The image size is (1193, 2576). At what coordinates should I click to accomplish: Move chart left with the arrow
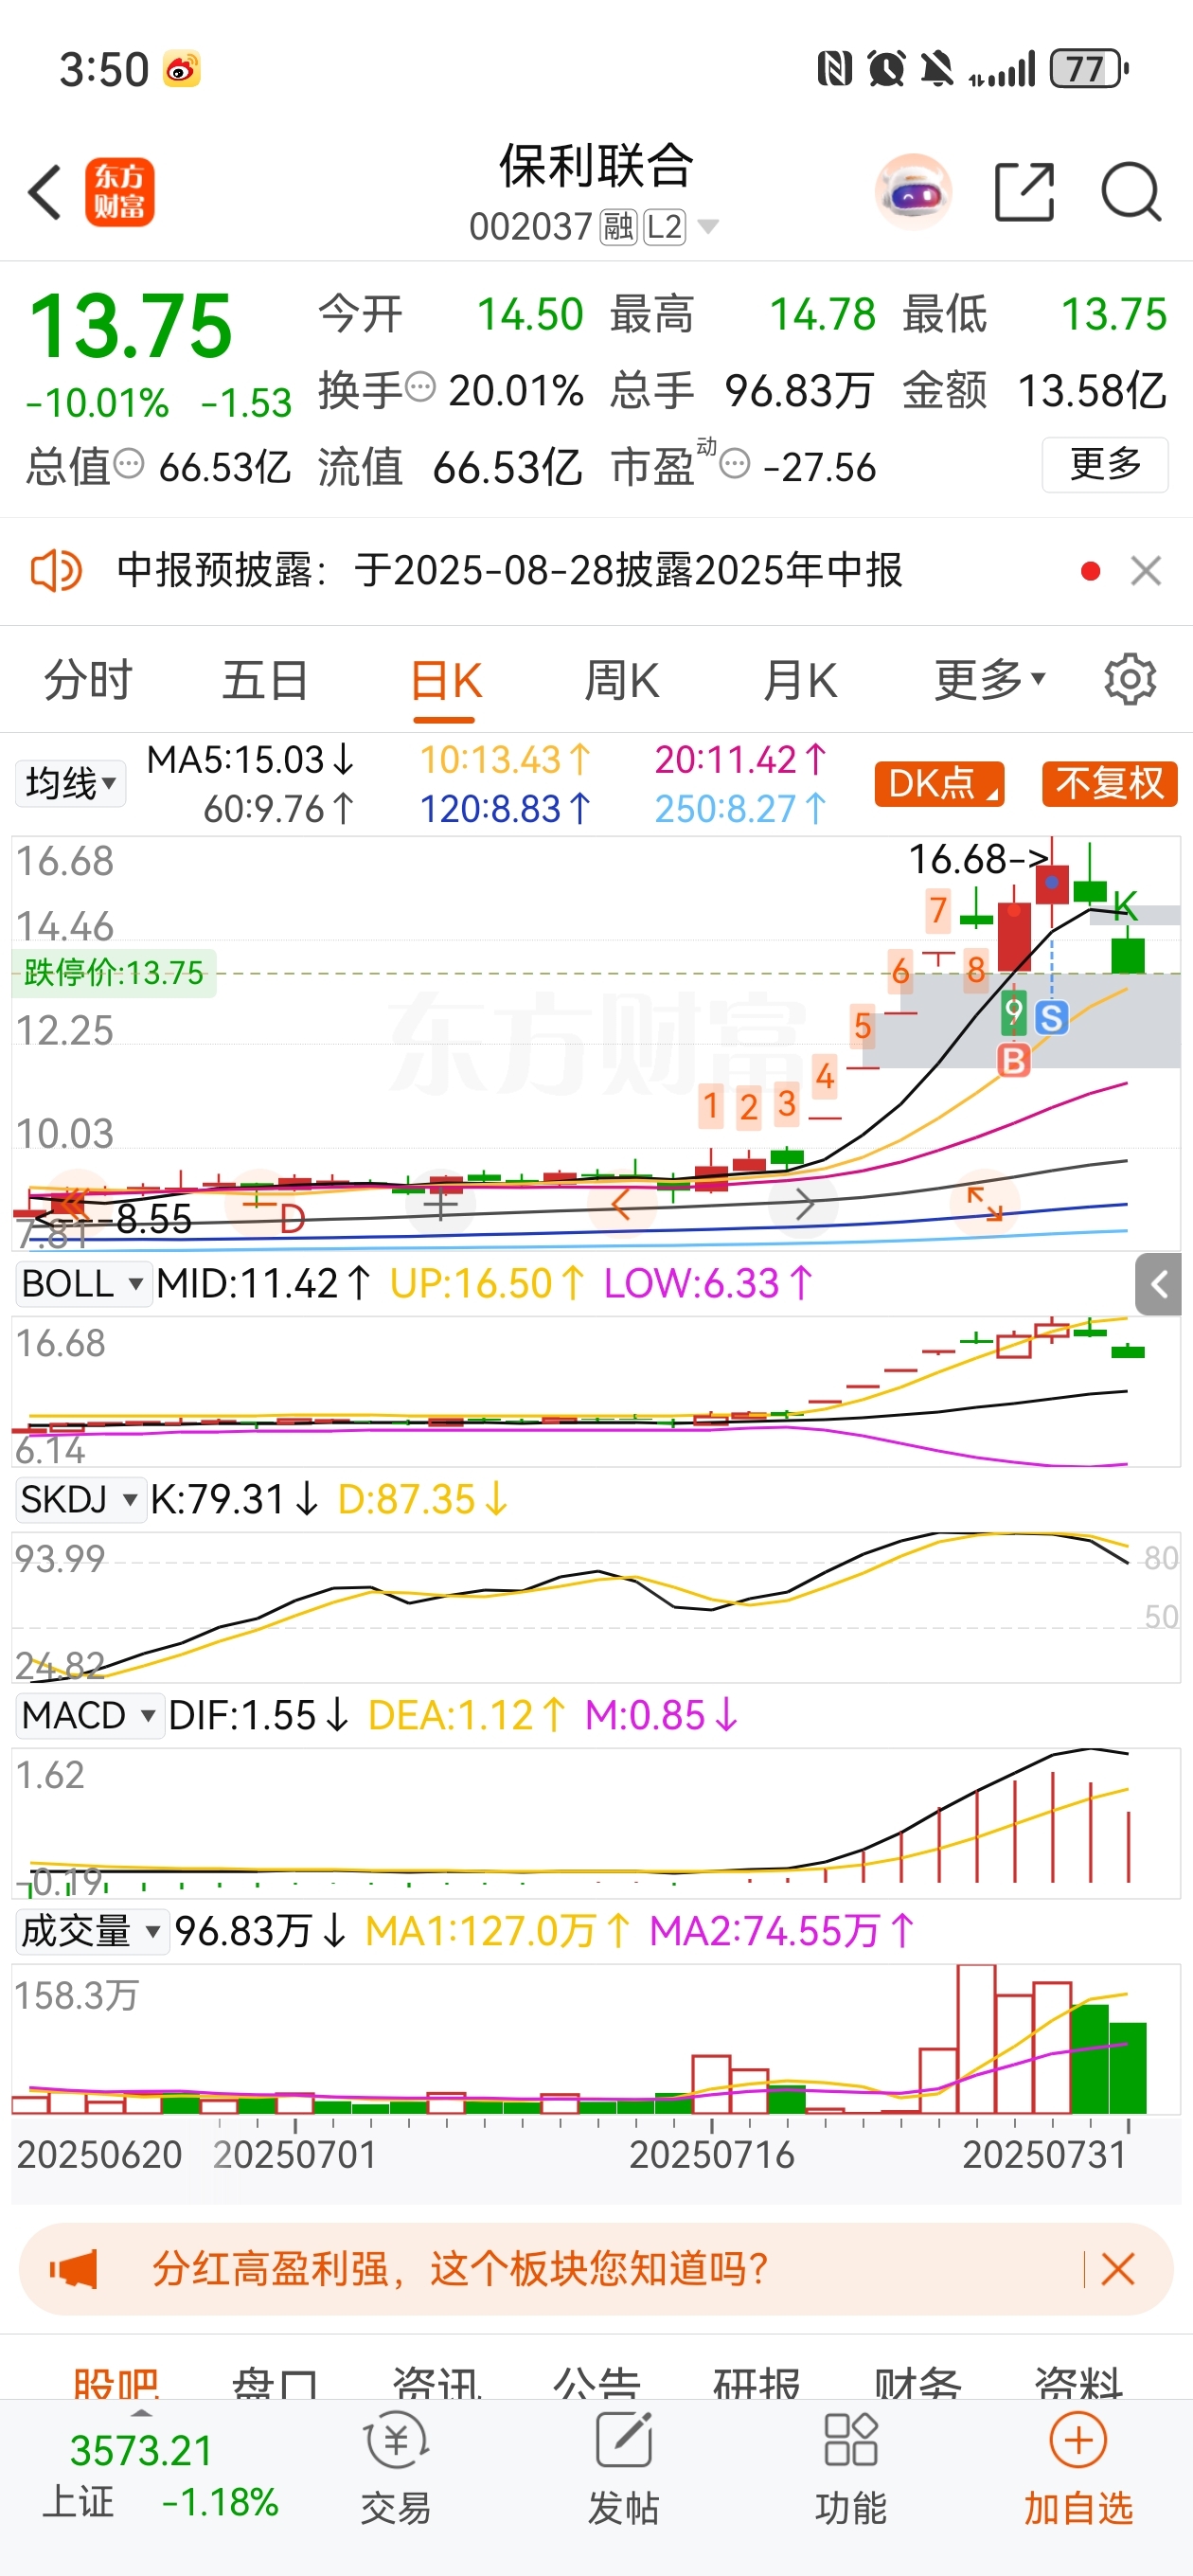point(620,1204)
